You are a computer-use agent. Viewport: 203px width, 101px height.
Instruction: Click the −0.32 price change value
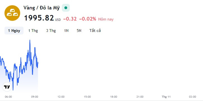(x=70, y=19)
